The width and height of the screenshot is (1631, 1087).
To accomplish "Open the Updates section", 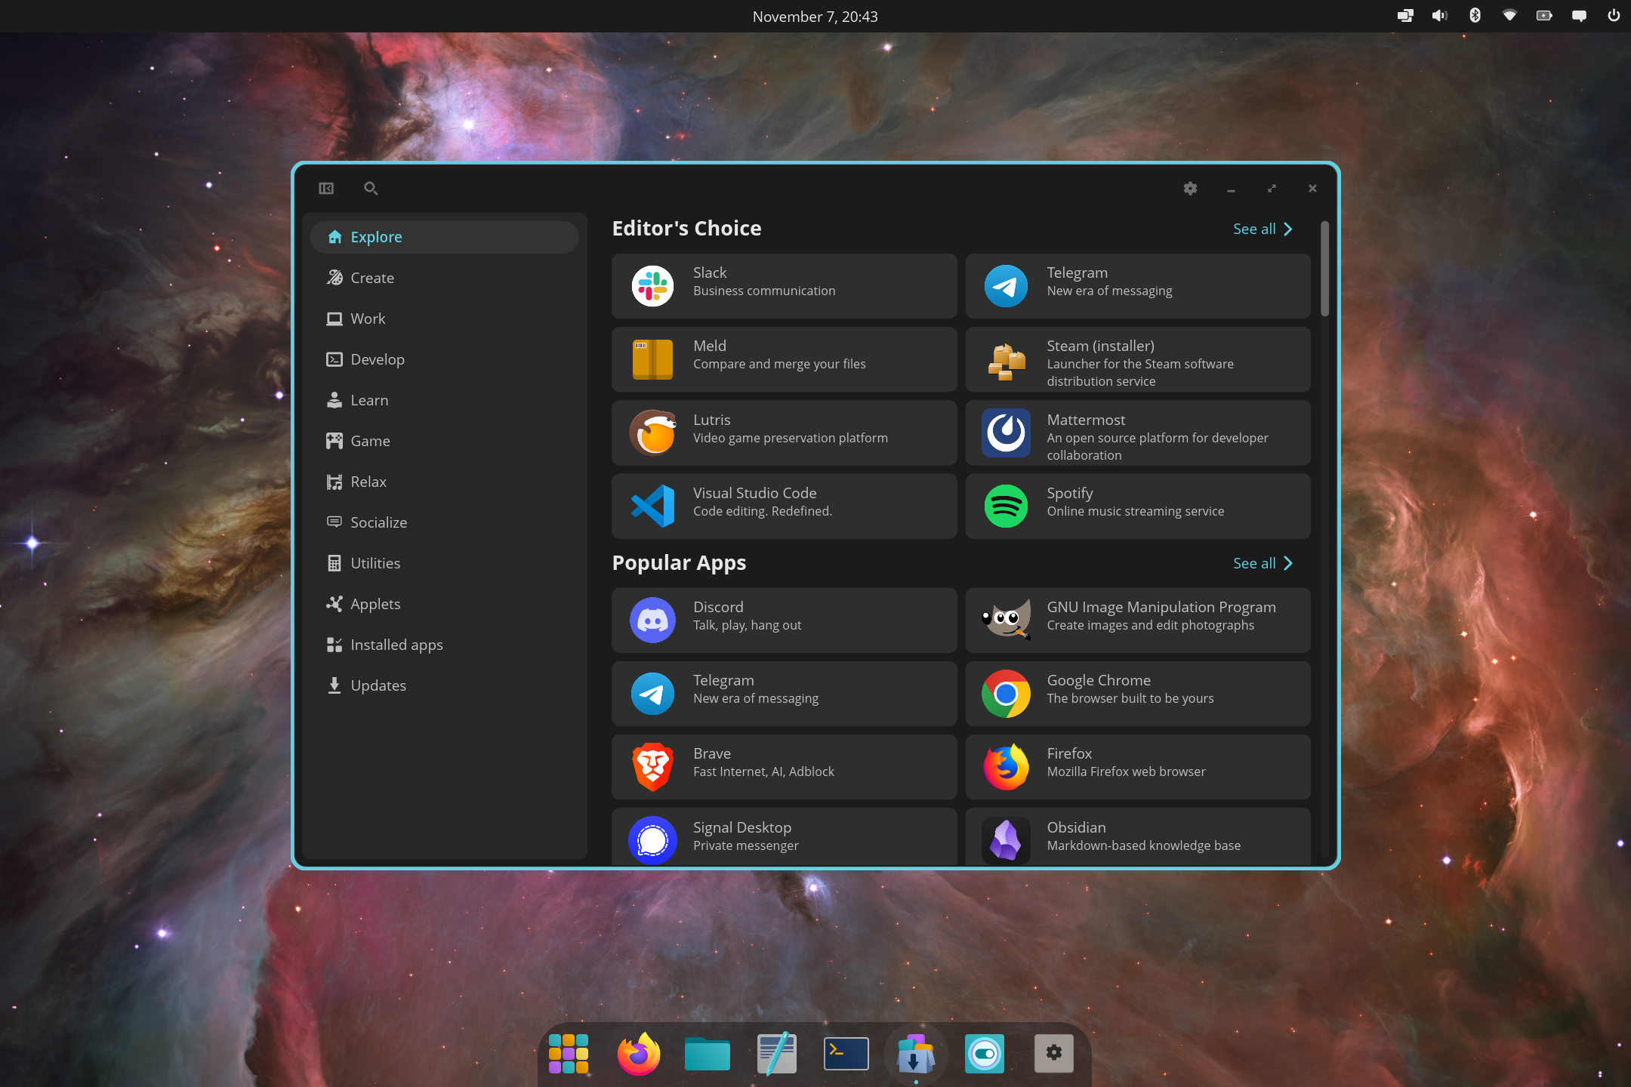I will pyautogui.click(x=378, y=685).
